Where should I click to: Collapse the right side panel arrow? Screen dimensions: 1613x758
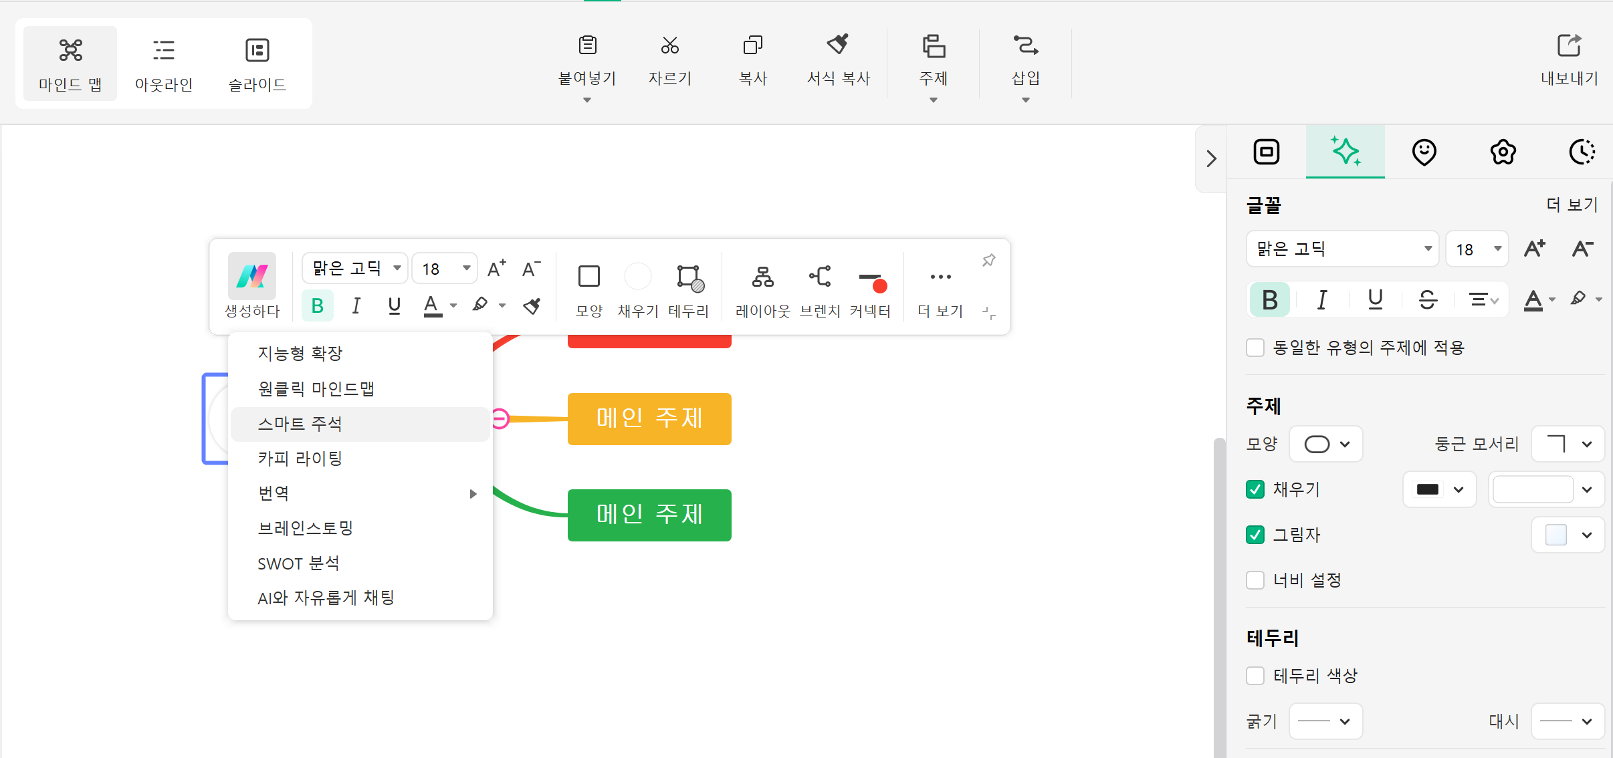point(1211,159)
